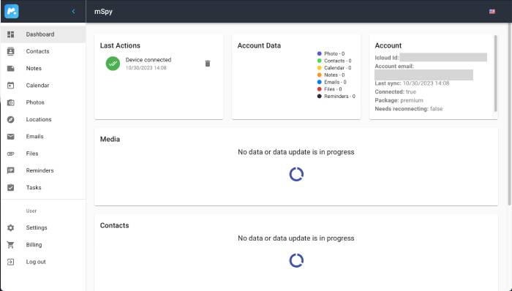Click the Account card scrollbar

coord(495,73)
